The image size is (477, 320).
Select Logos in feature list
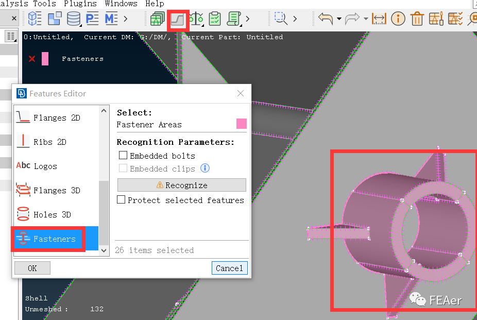tap(56, 166)
